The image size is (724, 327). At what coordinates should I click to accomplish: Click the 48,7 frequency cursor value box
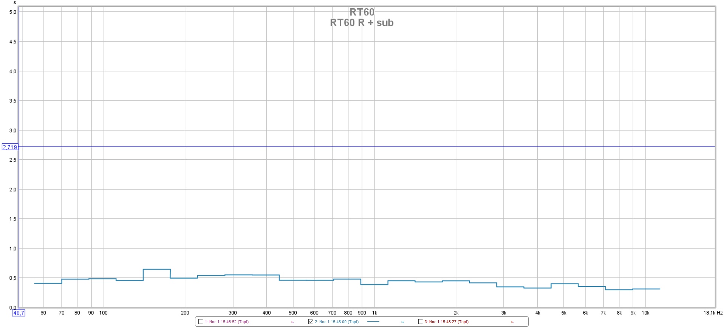tap(19, 313)
